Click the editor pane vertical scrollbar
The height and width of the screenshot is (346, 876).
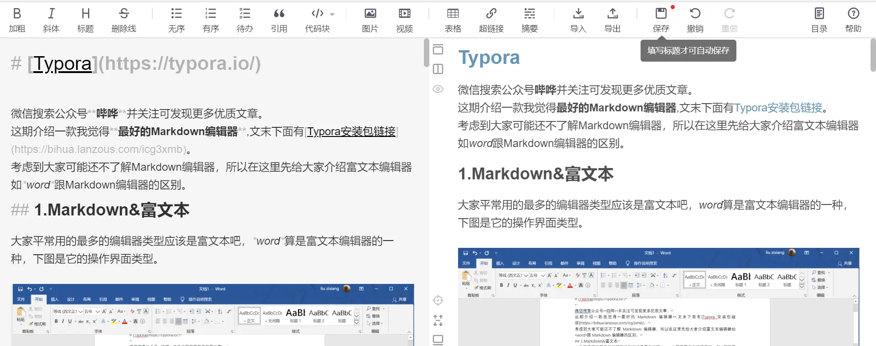pos(426,52)
